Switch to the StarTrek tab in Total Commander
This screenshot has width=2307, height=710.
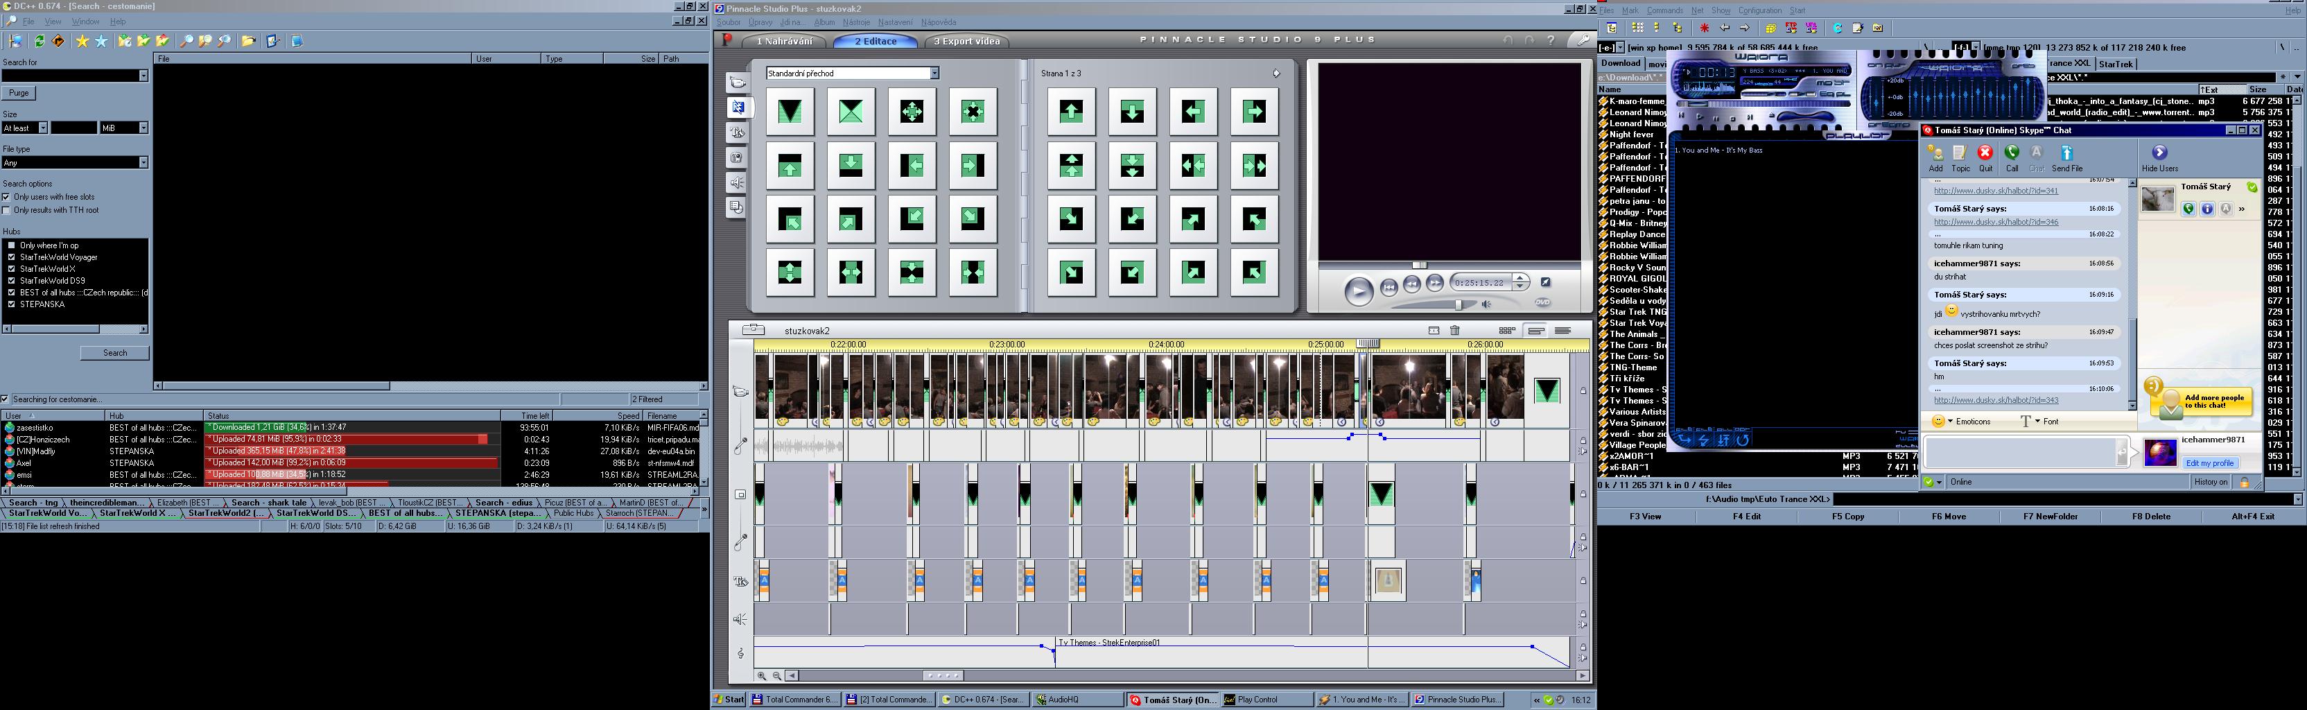2116,64
